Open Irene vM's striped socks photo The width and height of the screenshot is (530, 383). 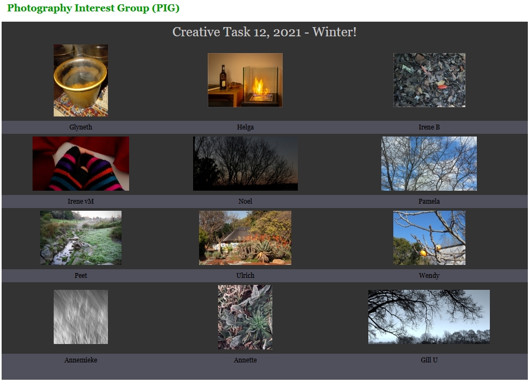coord(81,164)
